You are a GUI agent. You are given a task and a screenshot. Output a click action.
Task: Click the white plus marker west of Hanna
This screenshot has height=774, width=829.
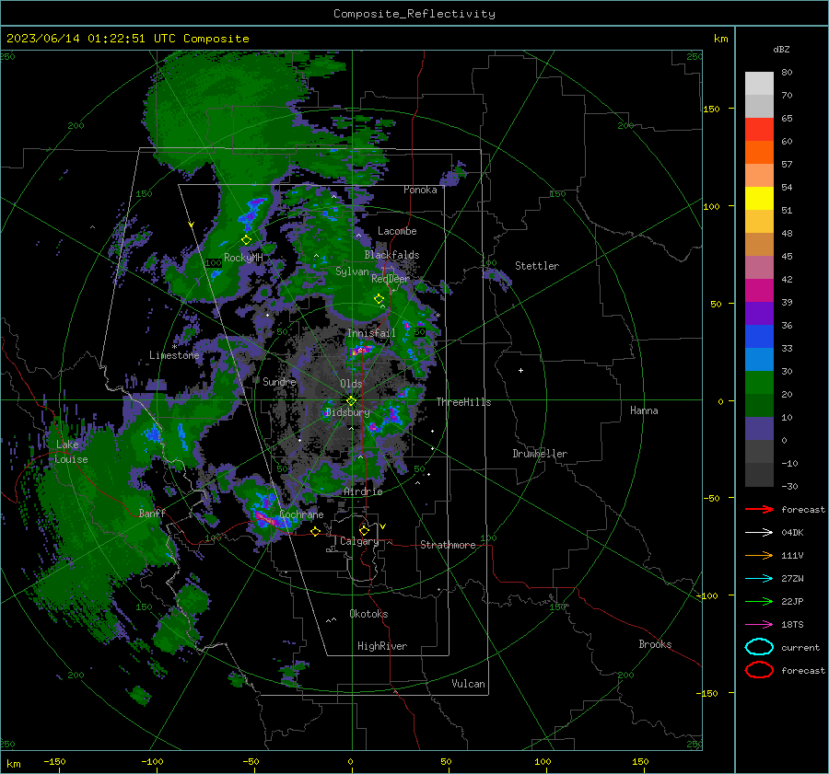pyautogui.click(x=520, y=370)
